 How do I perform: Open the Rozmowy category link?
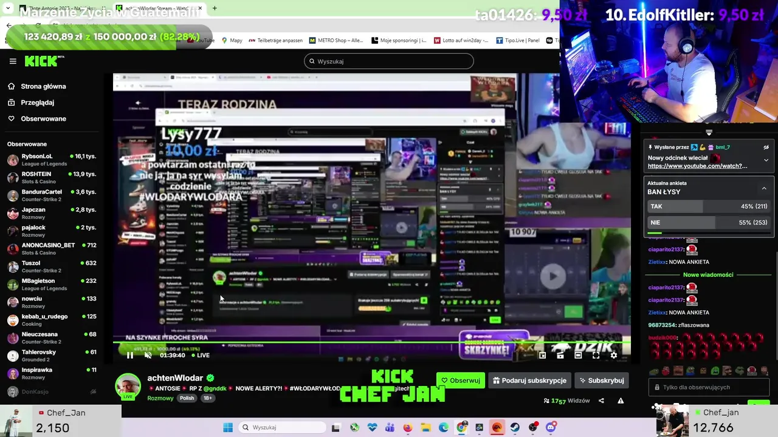pyautogui.click(x=160, y=398)
